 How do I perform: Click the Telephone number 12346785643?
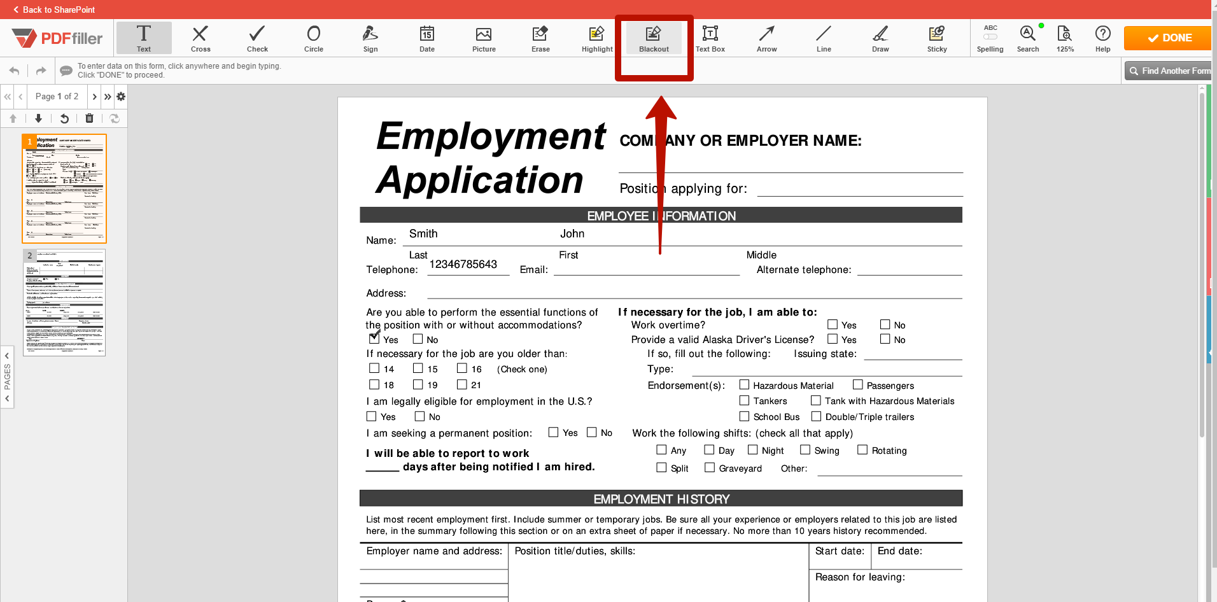(x=463, y=264)
